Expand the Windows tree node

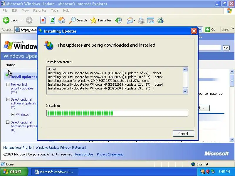[13, 115]
